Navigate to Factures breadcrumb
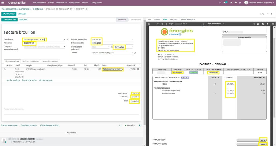This screenshot has height=146, width=276. tap(38, 9)
